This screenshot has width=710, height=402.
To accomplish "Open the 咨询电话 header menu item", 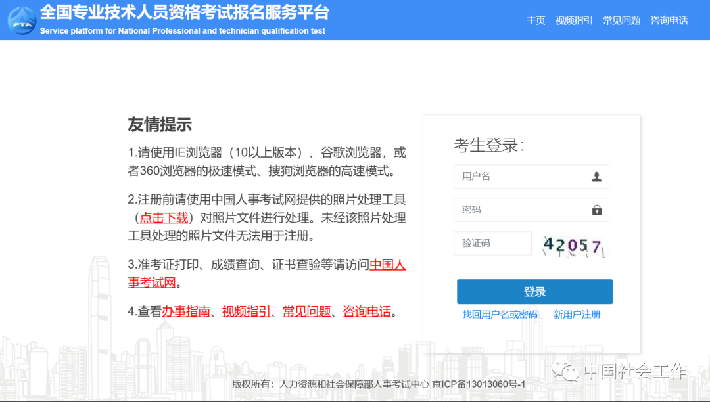I will (x=669, y=20).
